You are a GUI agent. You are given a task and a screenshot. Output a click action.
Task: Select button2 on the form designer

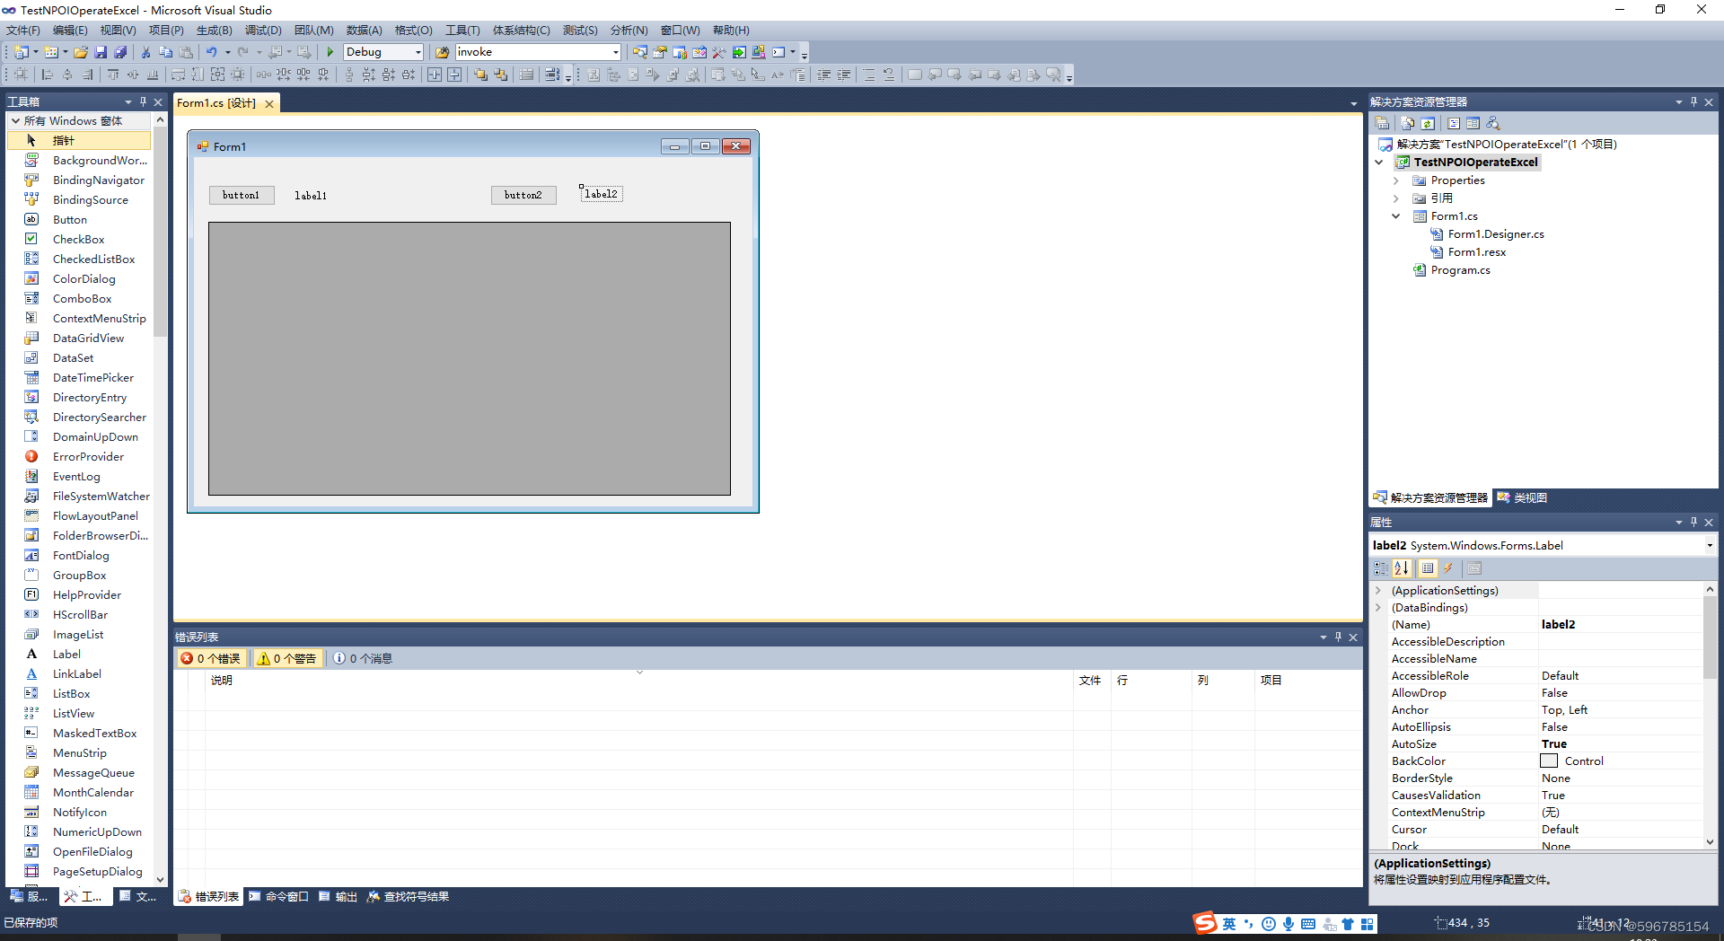(x=523, y=195)
